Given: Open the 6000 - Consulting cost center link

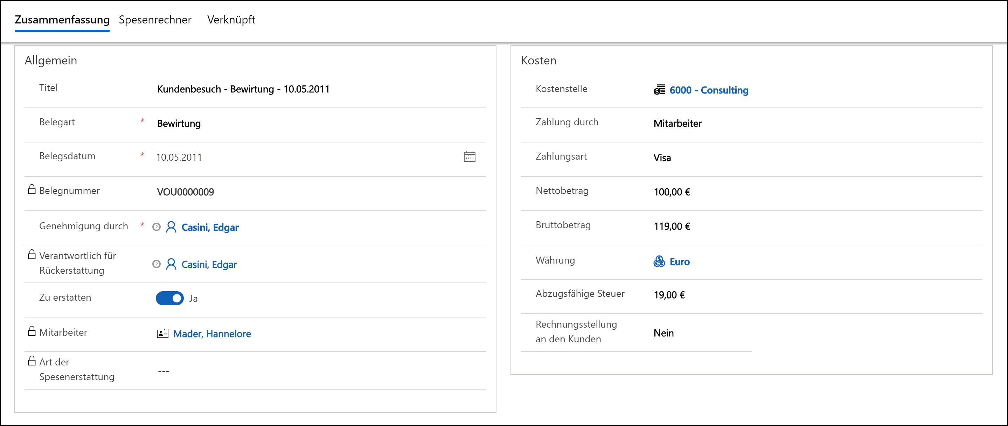Looking at the screenshot, I should click(x=709, y=90).
